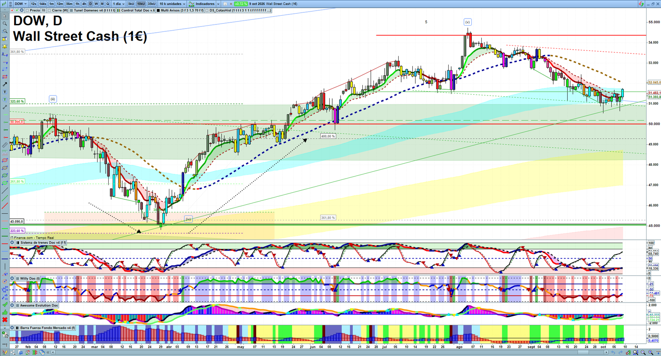Click the black Multi Avisos color square
The width and height of the screenshot is (661, 356).
pos(158,10)
